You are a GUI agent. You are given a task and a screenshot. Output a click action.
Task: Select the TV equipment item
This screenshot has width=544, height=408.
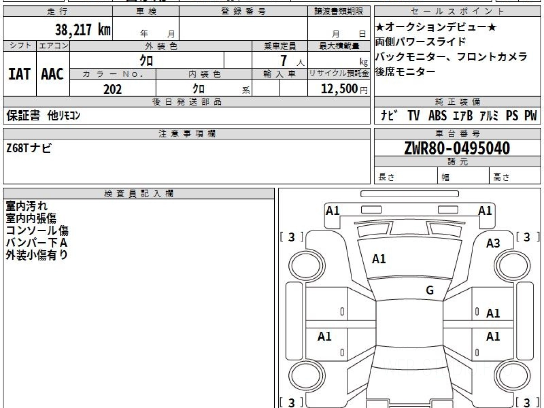pyautogui.click(x=413, y=116)
